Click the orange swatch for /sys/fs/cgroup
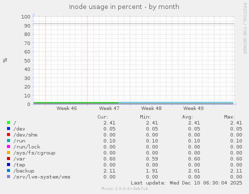 tap(9, 152)
